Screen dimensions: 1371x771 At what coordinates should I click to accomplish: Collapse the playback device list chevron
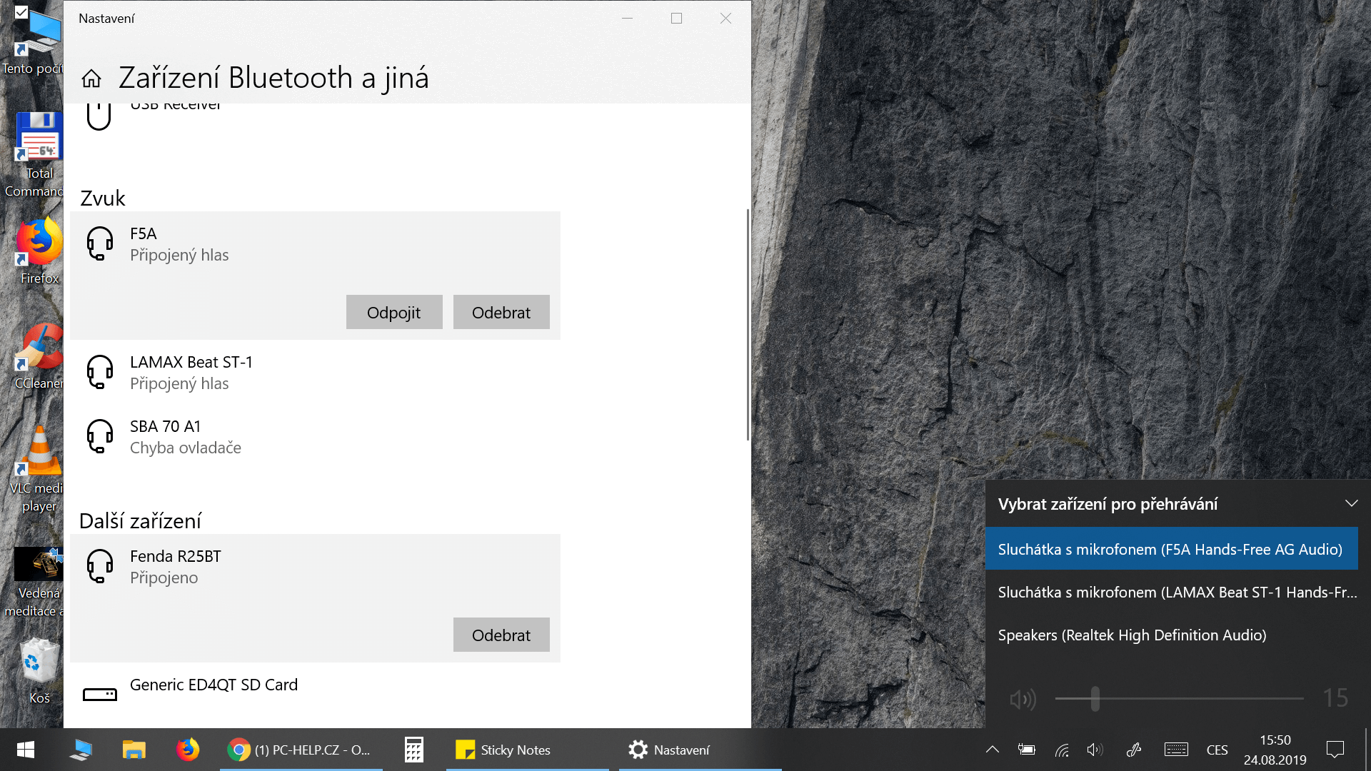pos(1351,503)
